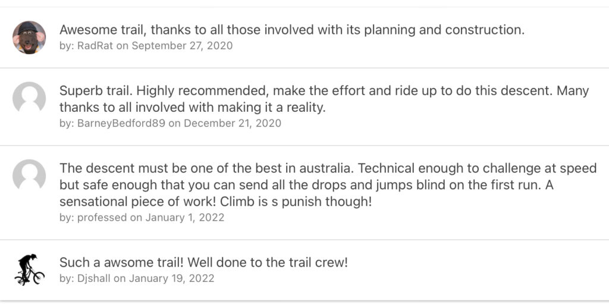609x304 pixels.
Task: Open BarneyBedford89's profile from the byline
Action: (x=121, y=123)
